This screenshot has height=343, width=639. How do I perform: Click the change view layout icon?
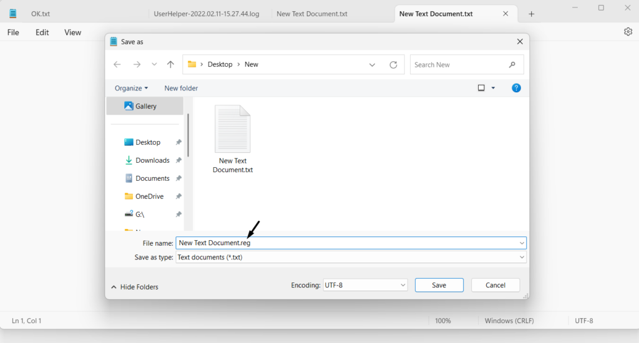coord(481,88)
